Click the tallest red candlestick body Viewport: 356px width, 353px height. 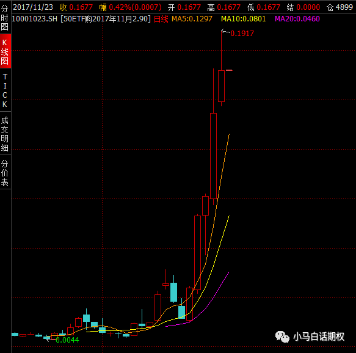(x=213, y=156)
